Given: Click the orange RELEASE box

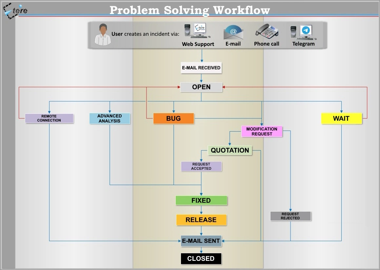Looking at the screenshot, I should [x=201, y=220].
